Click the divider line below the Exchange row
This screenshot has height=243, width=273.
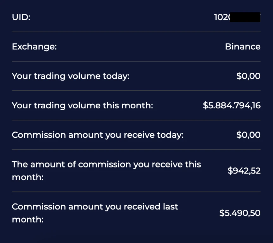point(136,61)
